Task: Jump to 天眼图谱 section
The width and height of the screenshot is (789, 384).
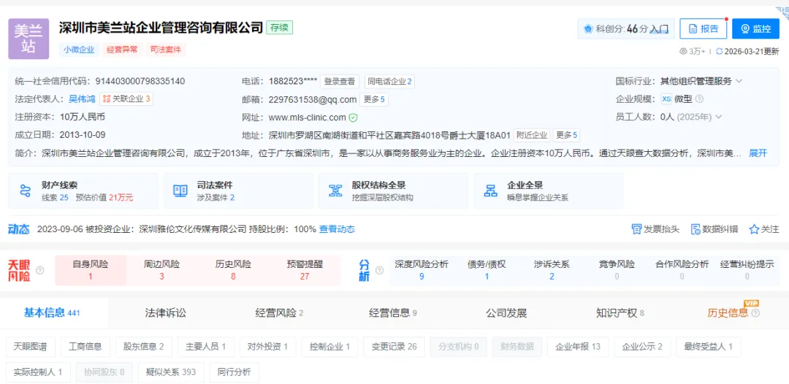Action: pyautogui.click(x=30, y=346)
